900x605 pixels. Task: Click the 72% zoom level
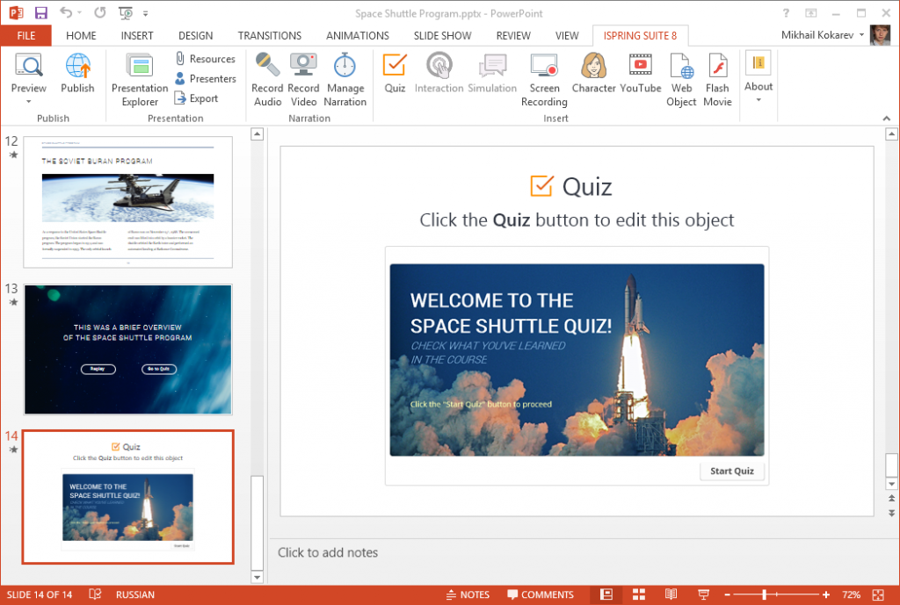(851, 594)
